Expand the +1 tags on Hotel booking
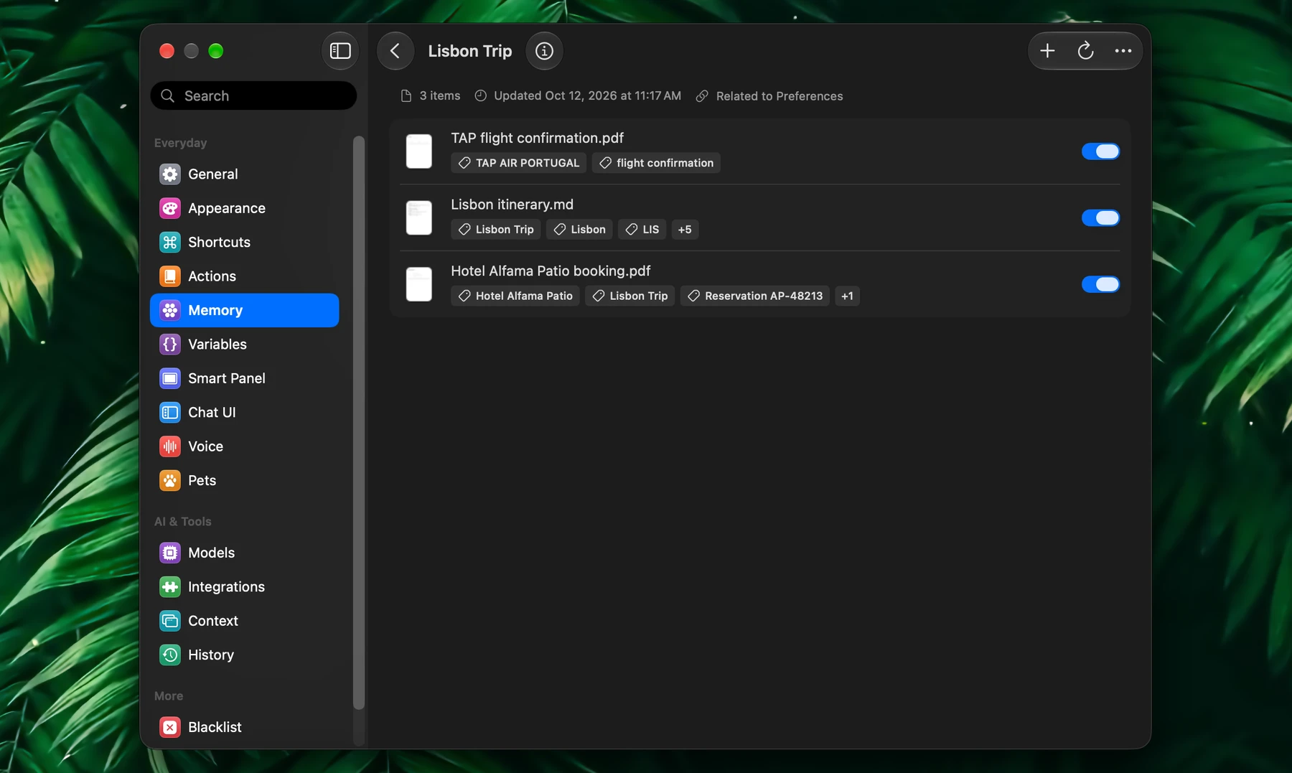 [847, 296]
